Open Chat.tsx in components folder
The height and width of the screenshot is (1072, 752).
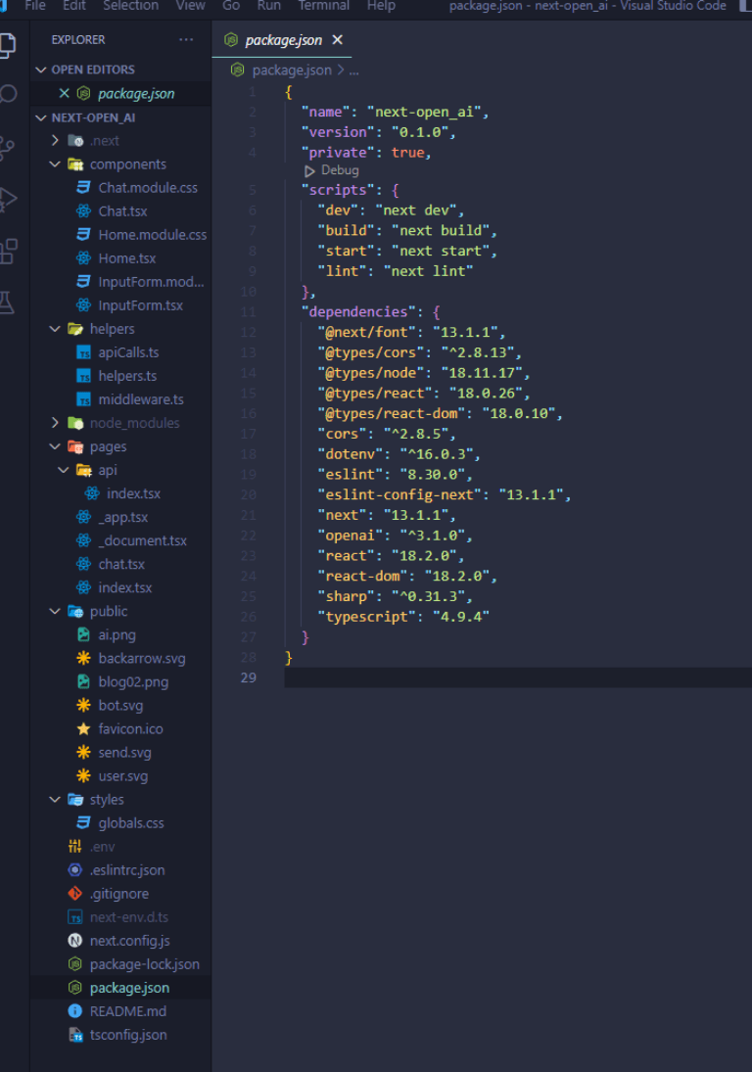click(122, 211)
